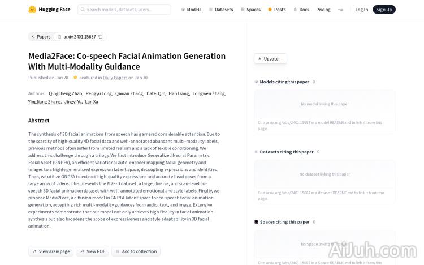View arXiv page for this paper
The height and width of the screenshot is (265, 424).
(51, 251)
